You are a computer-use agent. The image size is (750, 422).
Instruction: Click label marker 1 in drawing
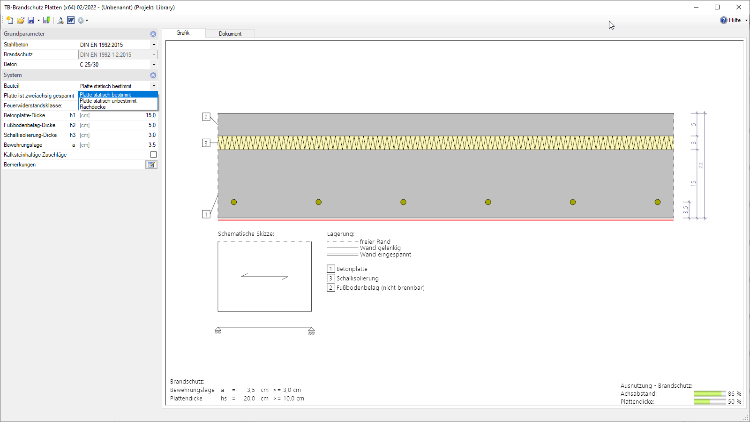click(x=206, y=214)
